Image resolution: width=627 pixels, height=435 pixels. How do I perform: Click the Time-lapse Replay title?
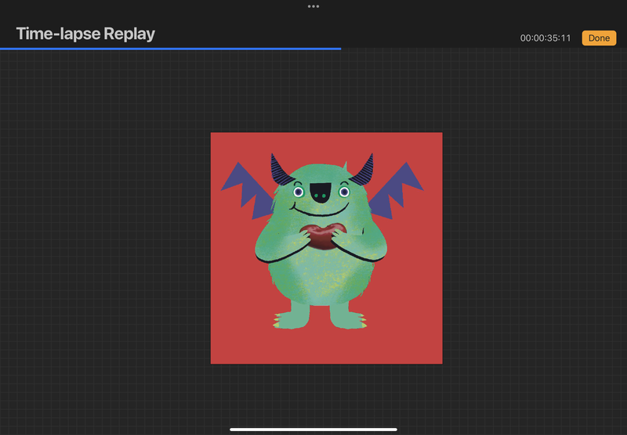point(85,34)
